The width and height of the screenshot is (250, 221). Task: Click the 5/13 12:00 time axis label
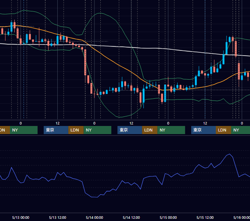pos(58,217)
